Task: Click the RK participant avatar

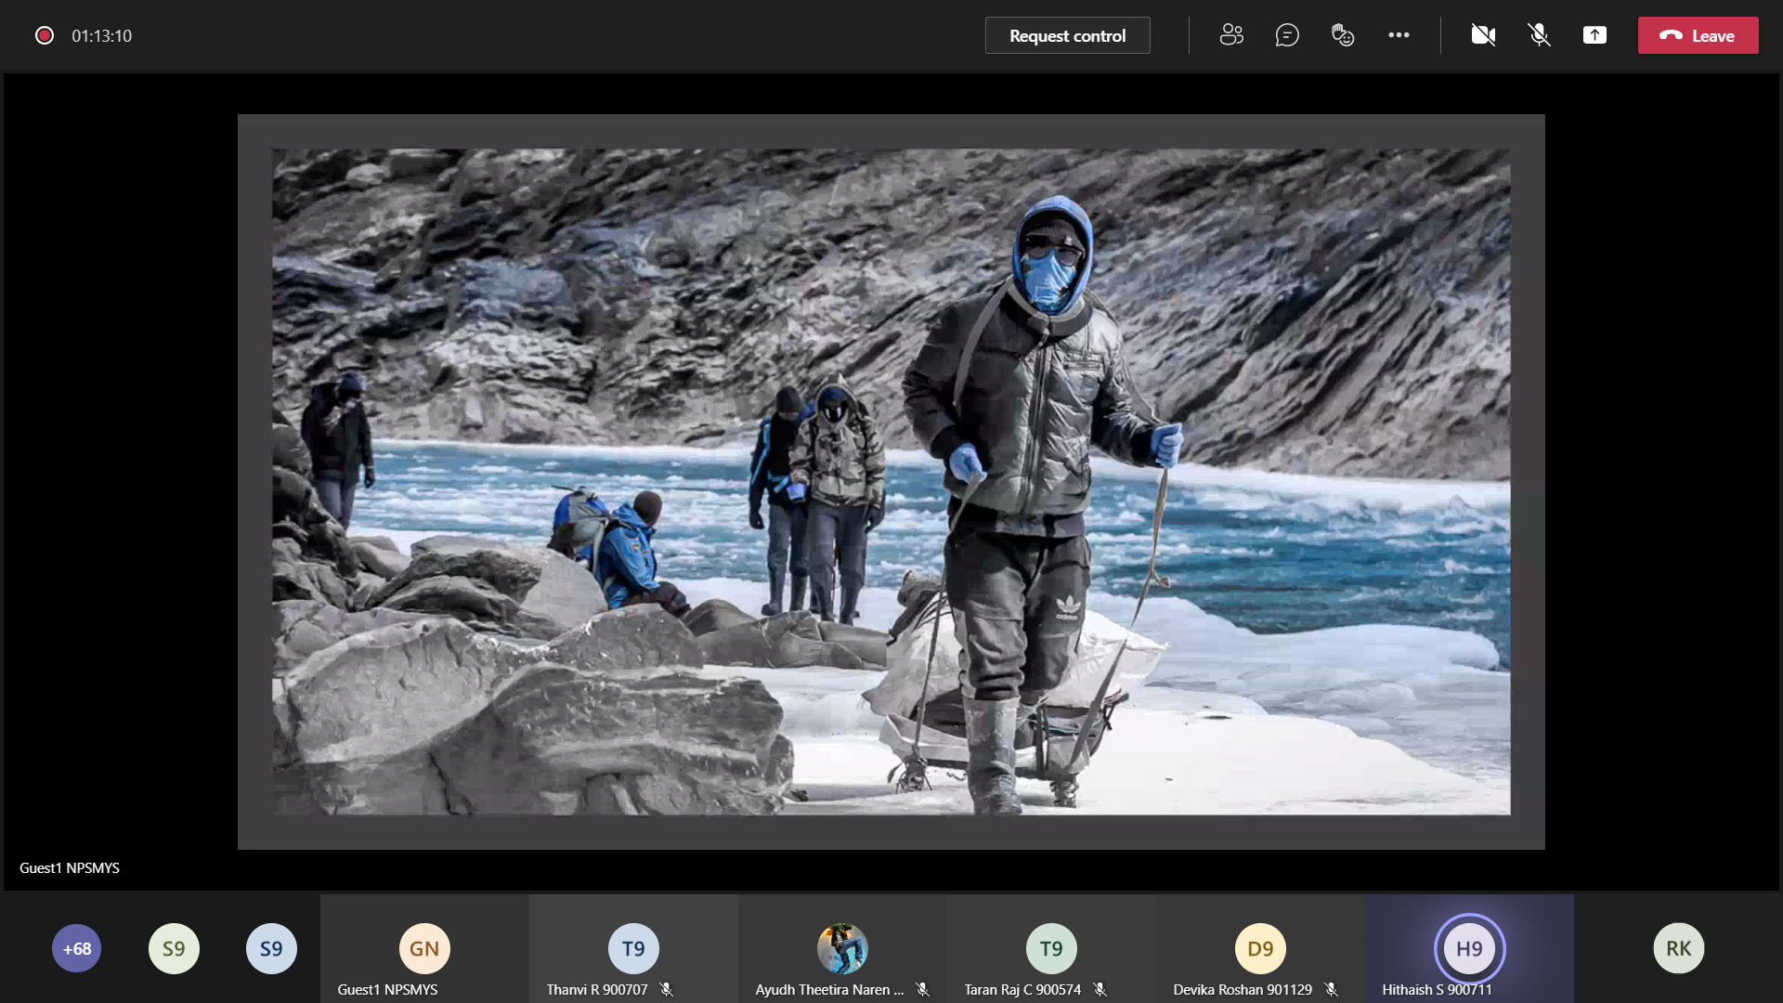Action: (1678, 948)
